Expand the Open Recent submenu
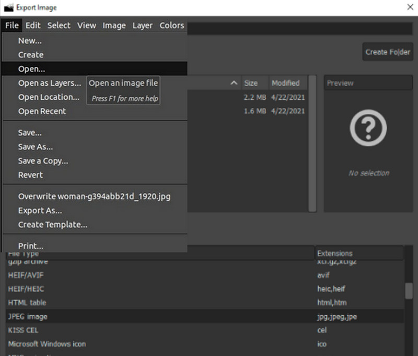The width and height of the screenshot is (418, 356). (x=42, y=111)
